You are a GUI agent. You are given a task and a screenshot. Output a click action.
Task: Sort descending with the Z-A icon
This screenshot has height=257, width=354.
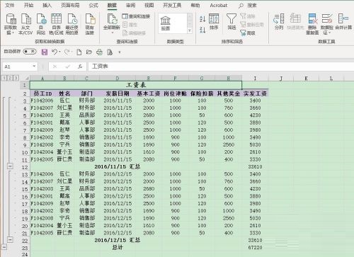[202, 30]
